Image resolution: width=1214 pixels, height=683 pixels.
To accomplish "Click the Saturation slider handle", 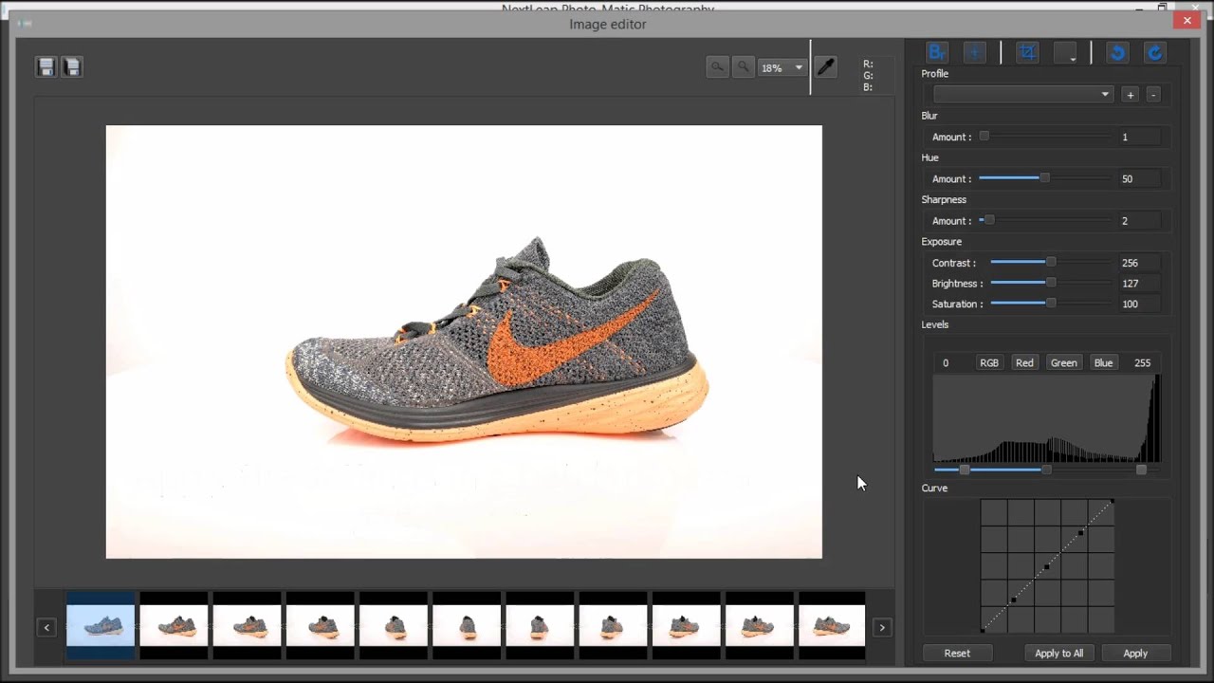I will [1051, 304].
